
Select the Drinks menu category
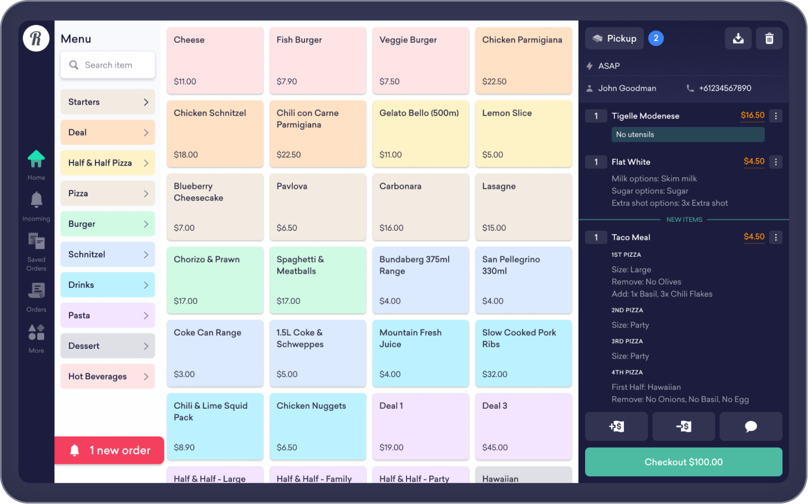point(108,285)
